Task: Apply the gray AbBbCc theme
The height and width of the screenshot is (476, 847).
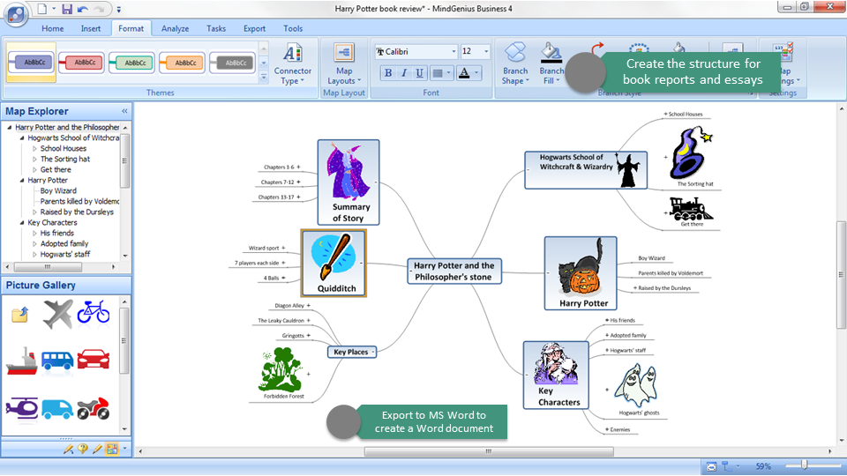Action: click(232, 63)
